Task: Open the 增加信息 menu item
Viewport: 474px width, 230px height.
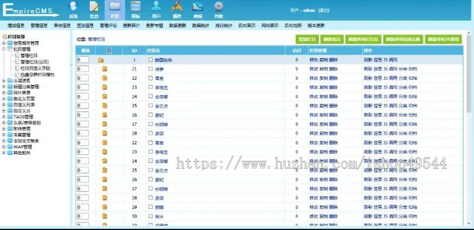Action: click(x=16, y=26)
